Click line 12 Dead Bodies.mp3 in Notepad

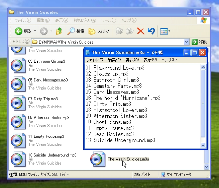point(110,134)
